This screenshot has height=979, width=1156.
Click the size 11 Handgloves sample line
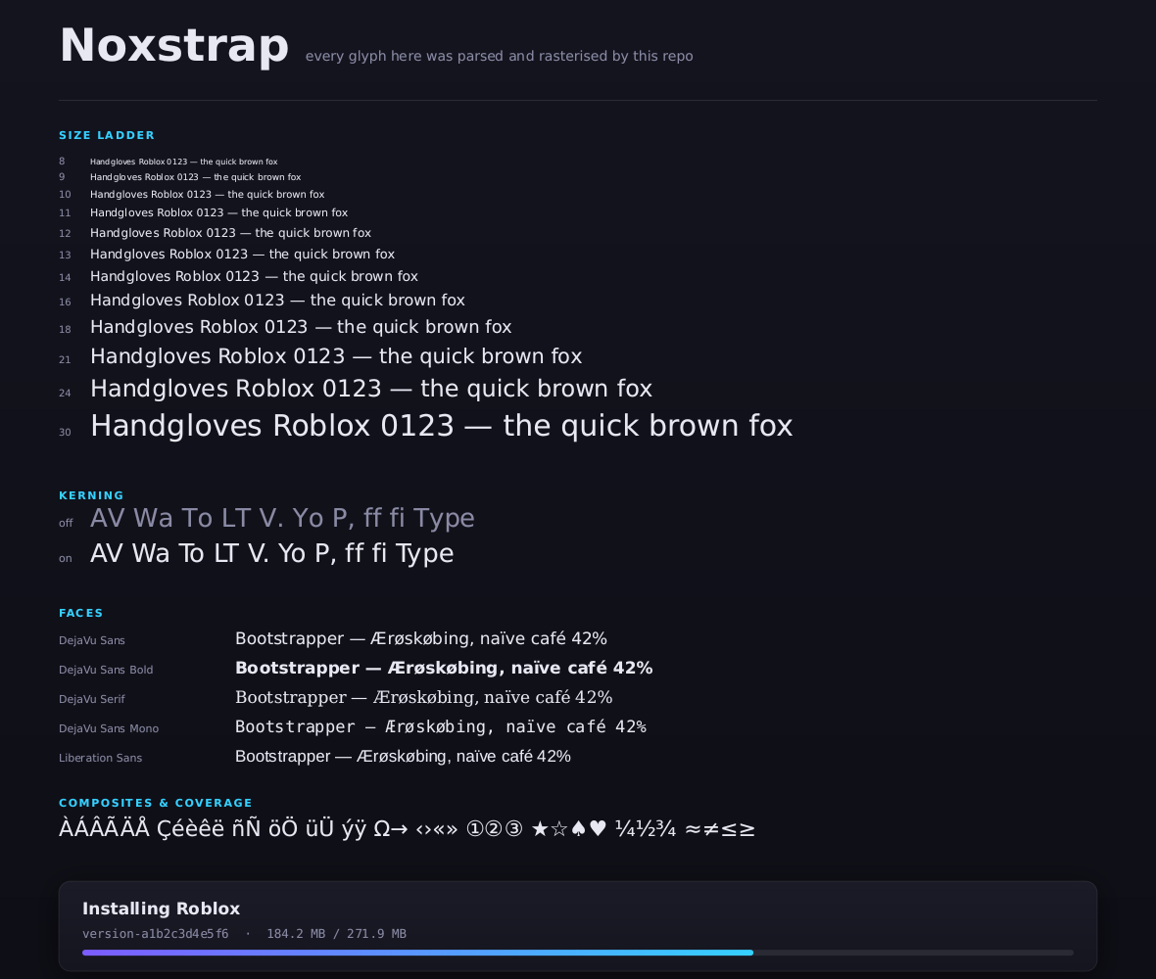[219, 212]
